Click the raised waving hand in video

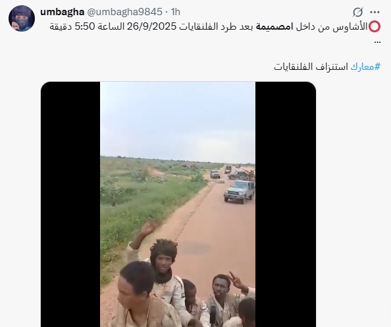[149, 227]
